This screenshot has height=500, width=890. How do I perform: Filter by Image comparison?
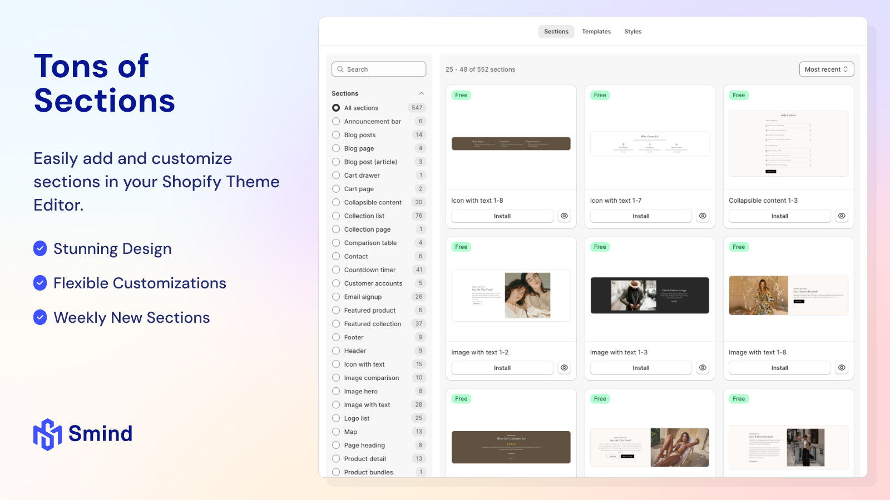click(336, 378)
